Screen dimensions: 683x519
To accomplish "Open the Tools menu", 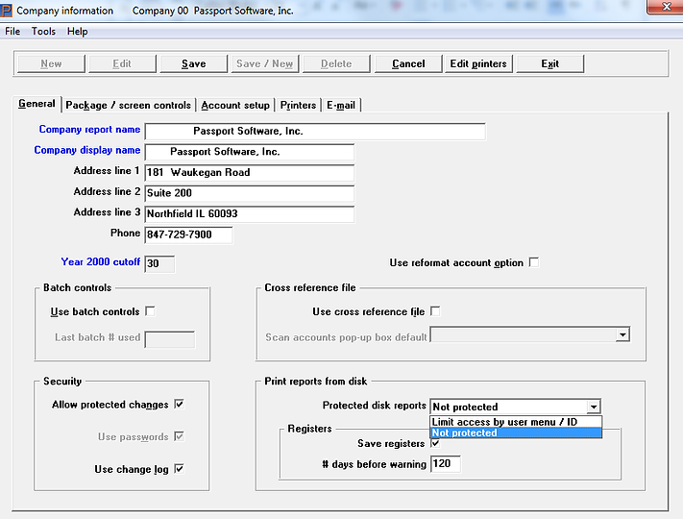I will point(43,32).
